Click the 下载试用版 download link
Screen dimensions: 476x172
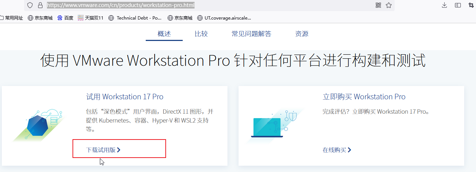(x=103, y=150)
